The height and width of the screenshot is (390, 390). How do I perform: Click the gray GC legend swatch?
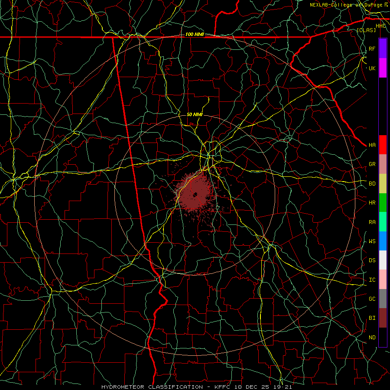(x=383, y=299)
